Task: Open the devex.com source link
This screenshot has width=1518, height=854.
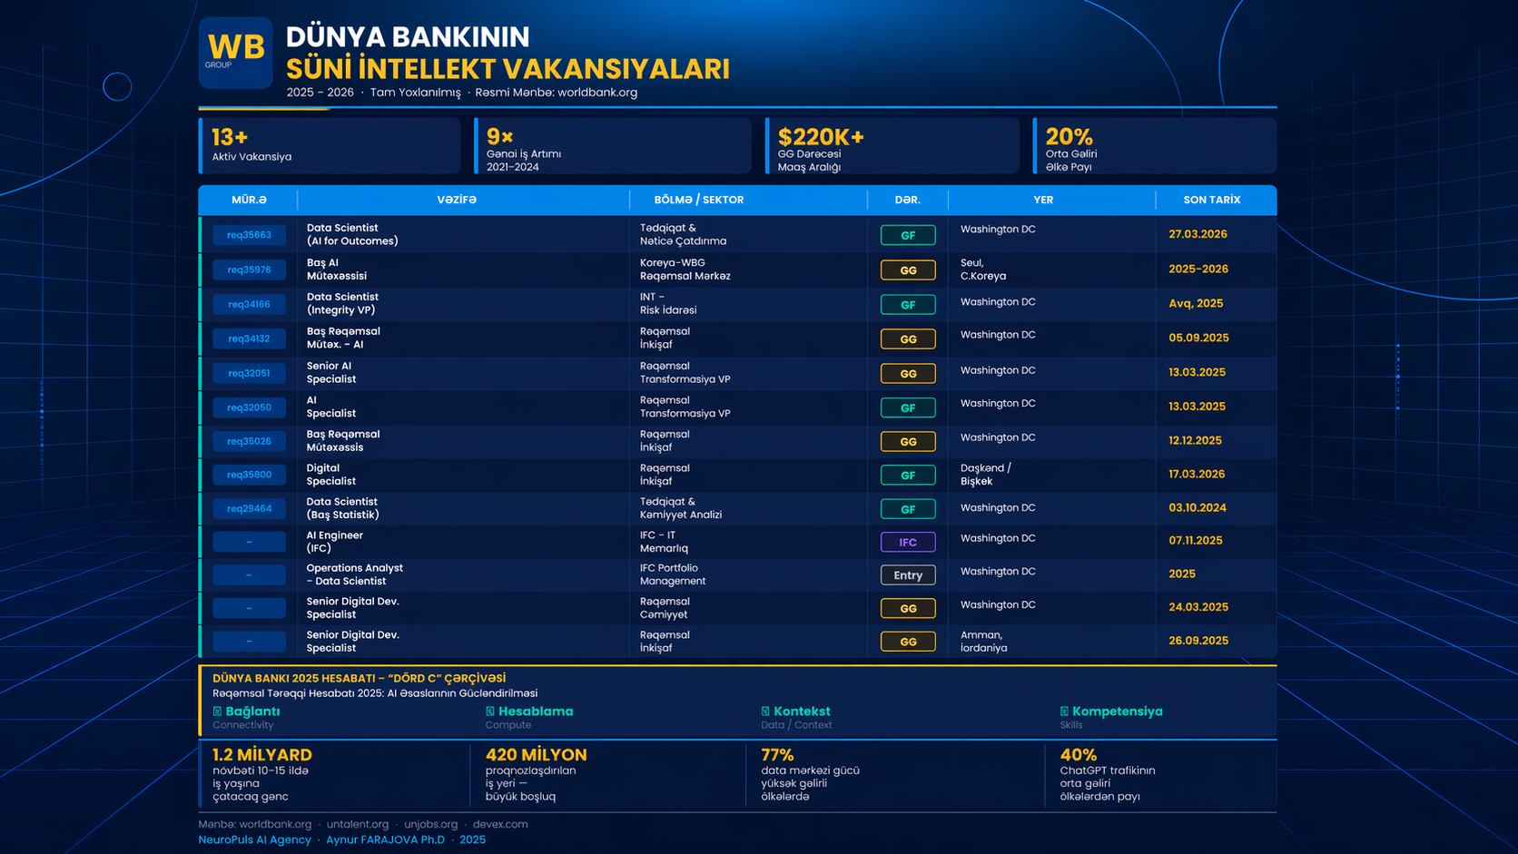Action: click(x=499, y=824)
